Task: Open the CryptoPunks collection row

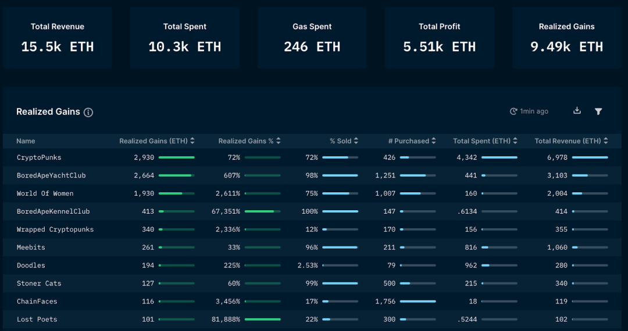Action: [x=312, y=157]
